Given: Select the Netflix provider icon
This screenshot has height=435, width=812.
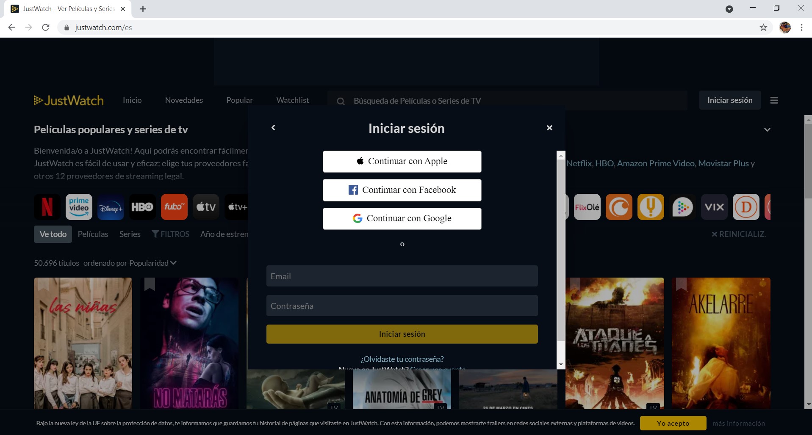Looking at the screenshot, I should 47,207.
